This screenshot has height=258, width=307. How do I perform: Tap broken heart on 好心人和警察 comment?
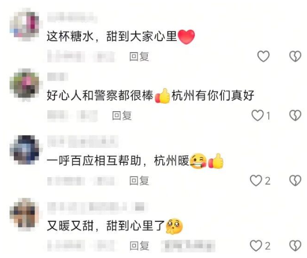pyautogui.click(x=295, y=115)
